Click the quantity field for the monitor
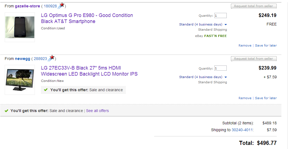Image resolution: width=288 pixels, height=149 pixels. click(220, 68)
